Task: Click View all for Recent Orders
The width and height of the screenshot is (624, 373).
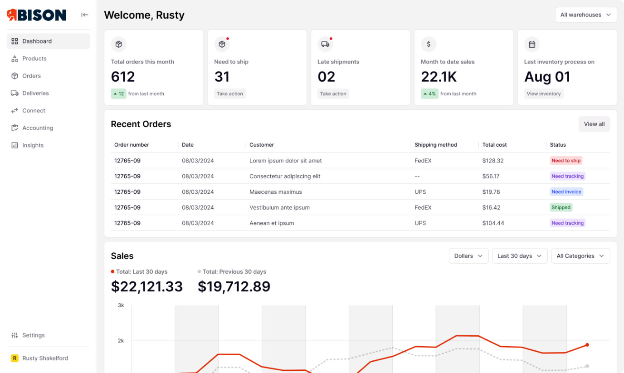Action: tap(594, 124)
